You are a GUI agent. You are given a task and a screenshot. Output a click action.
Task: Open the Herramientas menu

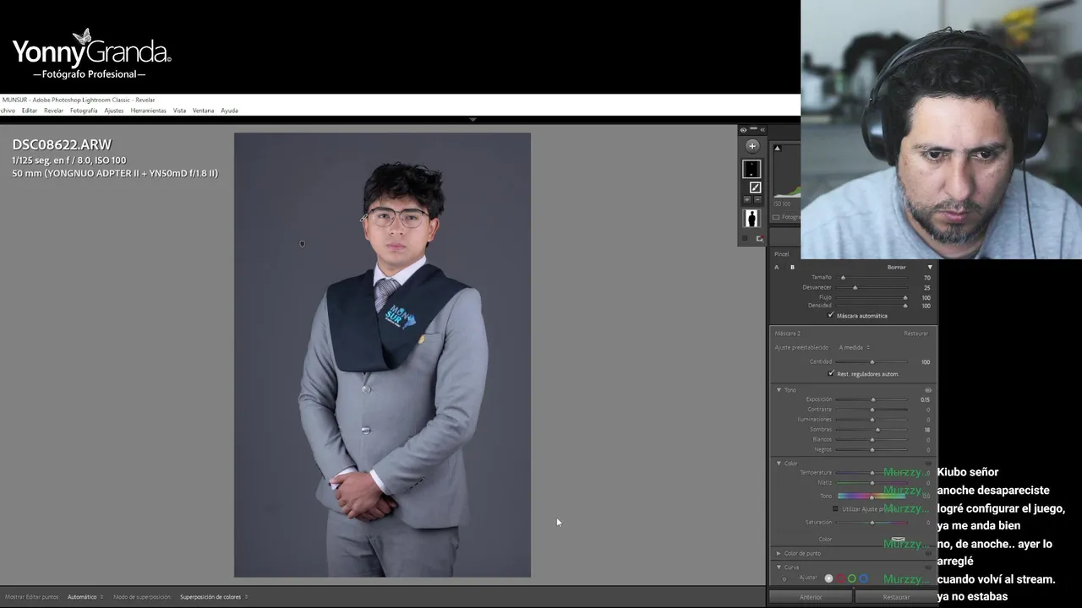pos(148,111)
